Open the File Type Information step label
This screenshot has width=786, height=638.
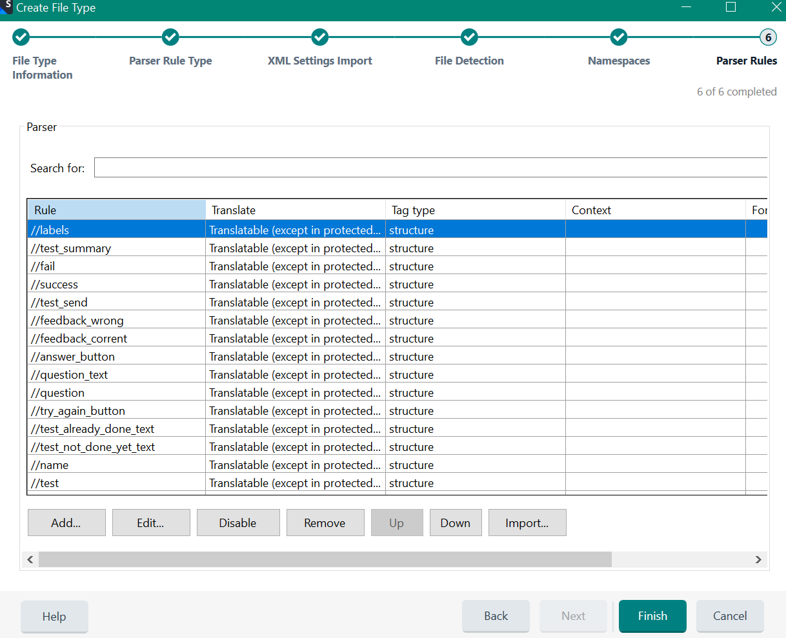point(43,68)
